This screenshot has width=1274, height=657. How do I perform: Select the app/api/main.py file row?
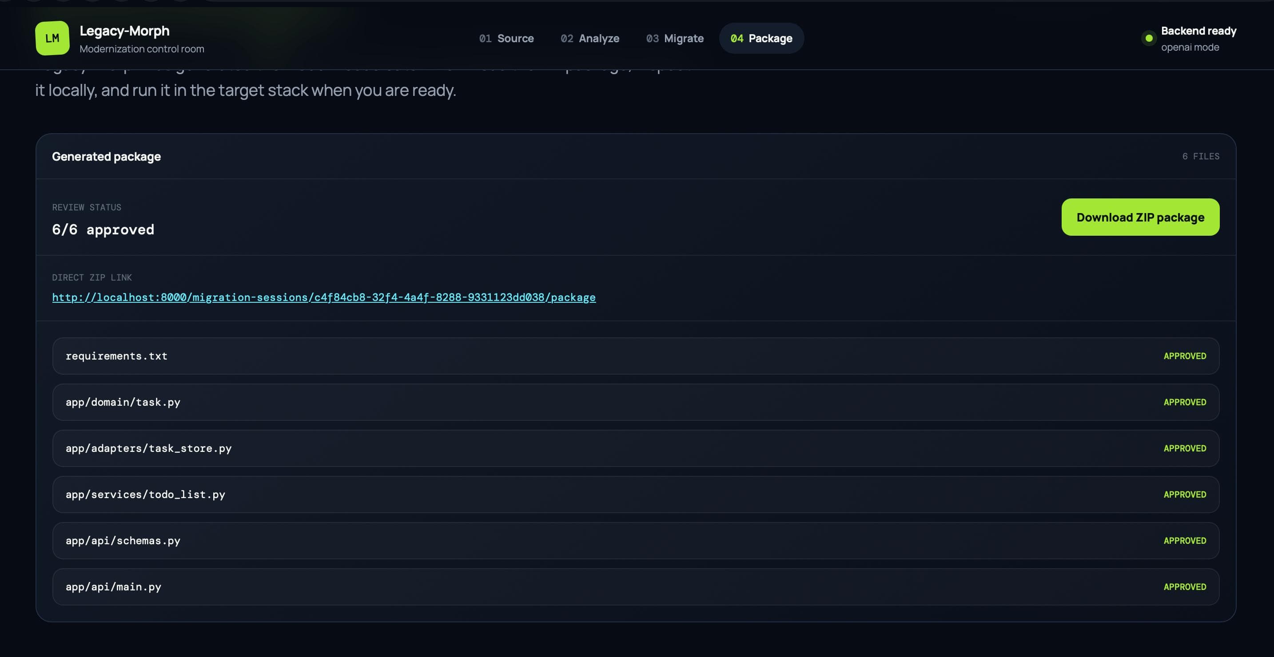(636, 587)
